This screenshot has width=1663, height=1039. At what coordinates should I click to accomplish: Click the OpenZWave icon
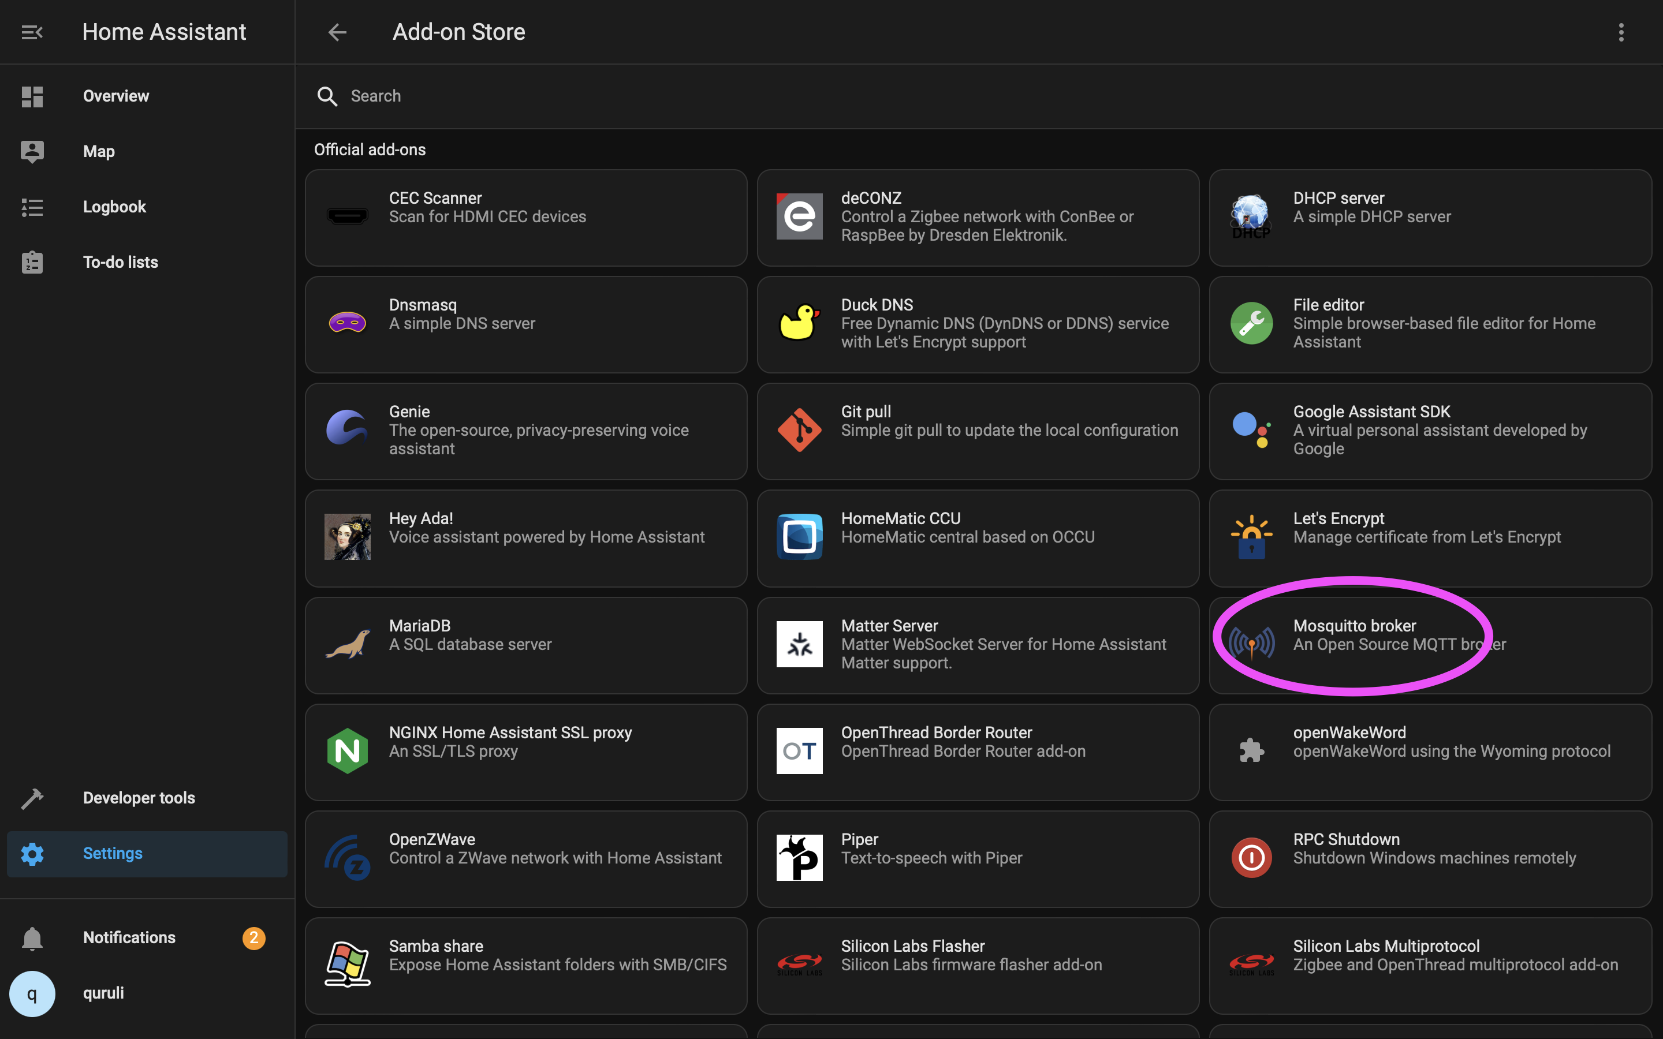(x=347, y=858)
